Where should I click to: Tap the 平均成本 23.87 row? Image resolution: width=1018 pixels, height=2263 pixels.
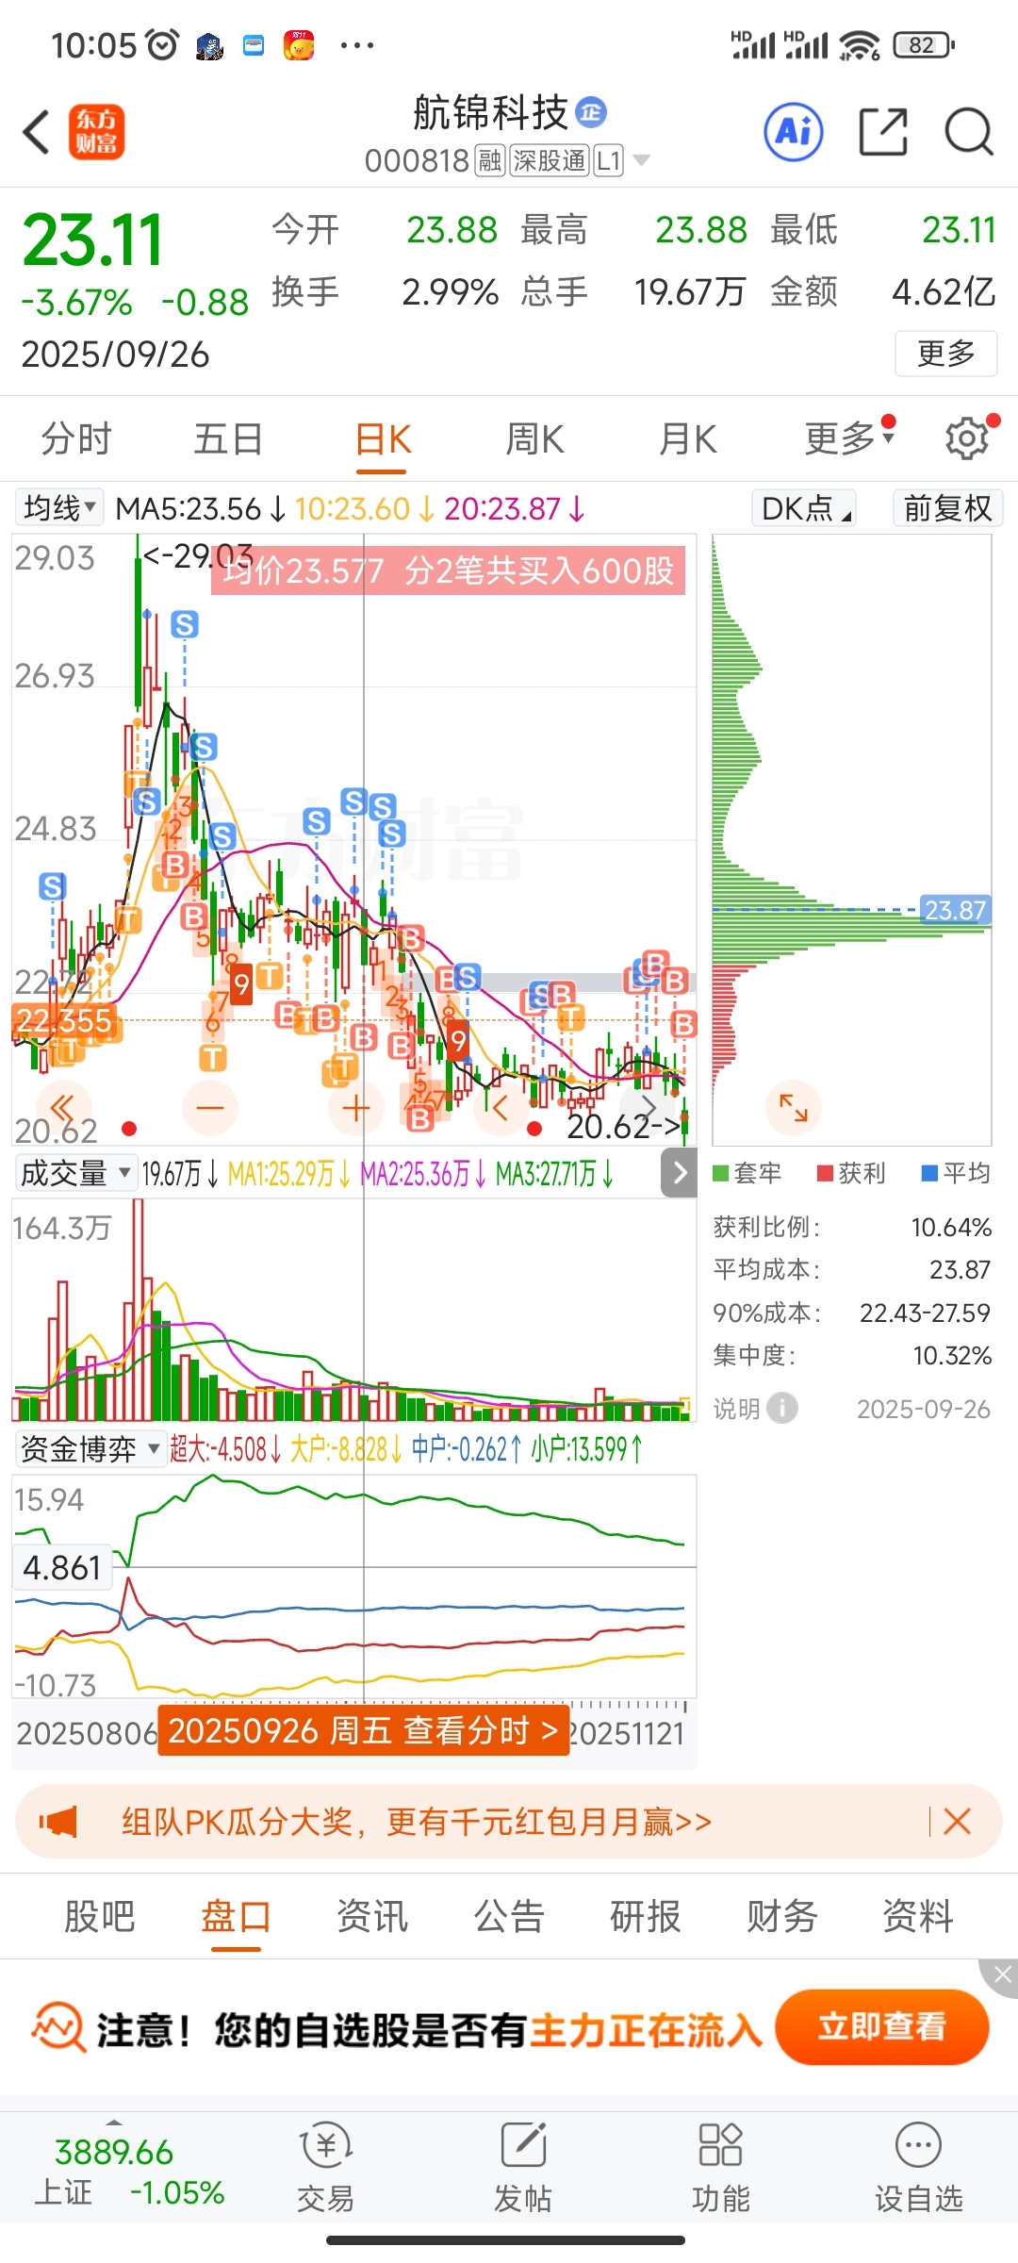[x=852, y=1269]
